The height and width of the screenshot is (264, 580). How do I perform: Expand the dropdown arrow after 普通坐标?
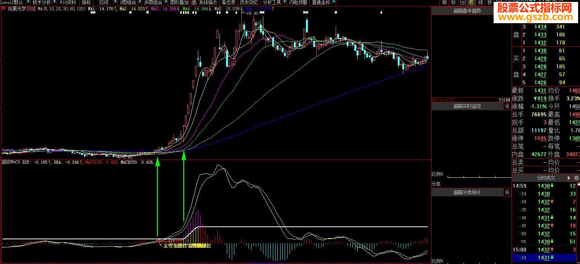click(x=334, y=2)
